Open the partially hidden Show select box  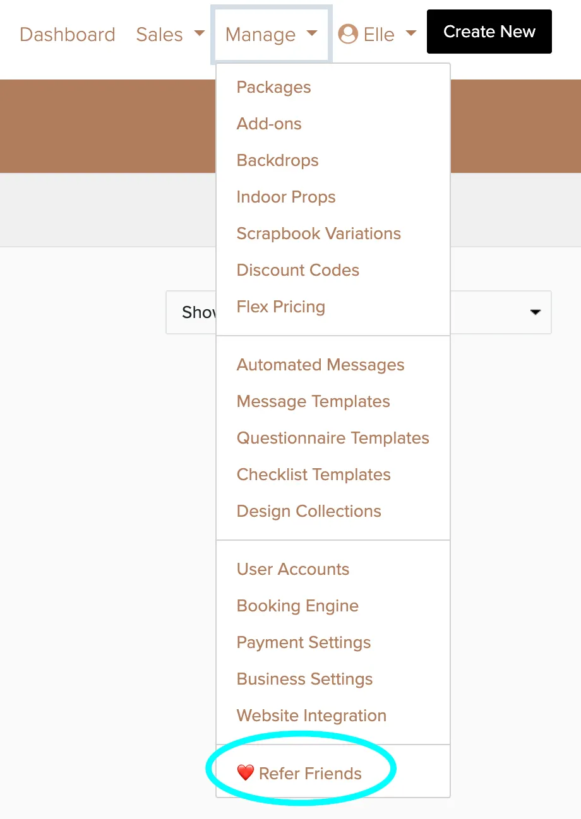click(x=359, y=312)
